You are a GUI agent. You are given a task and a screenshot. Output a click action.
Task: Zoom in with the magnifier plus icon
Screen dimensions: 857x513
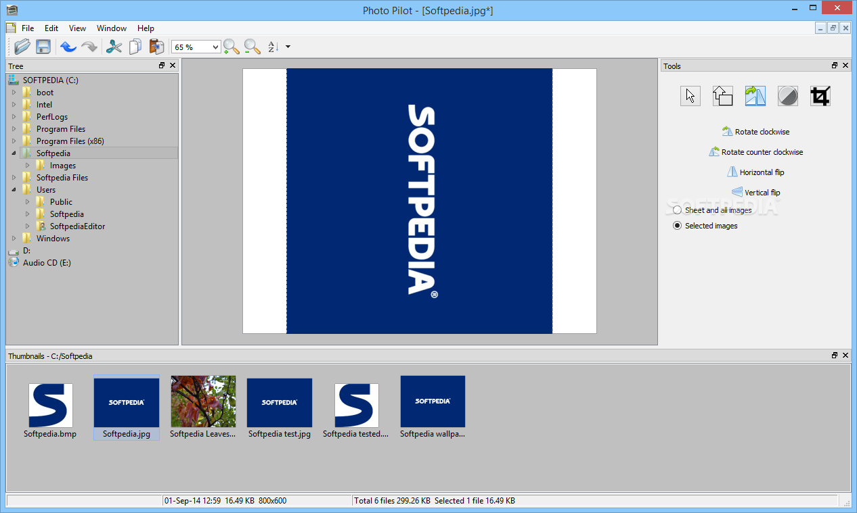[x=232, y=47]
